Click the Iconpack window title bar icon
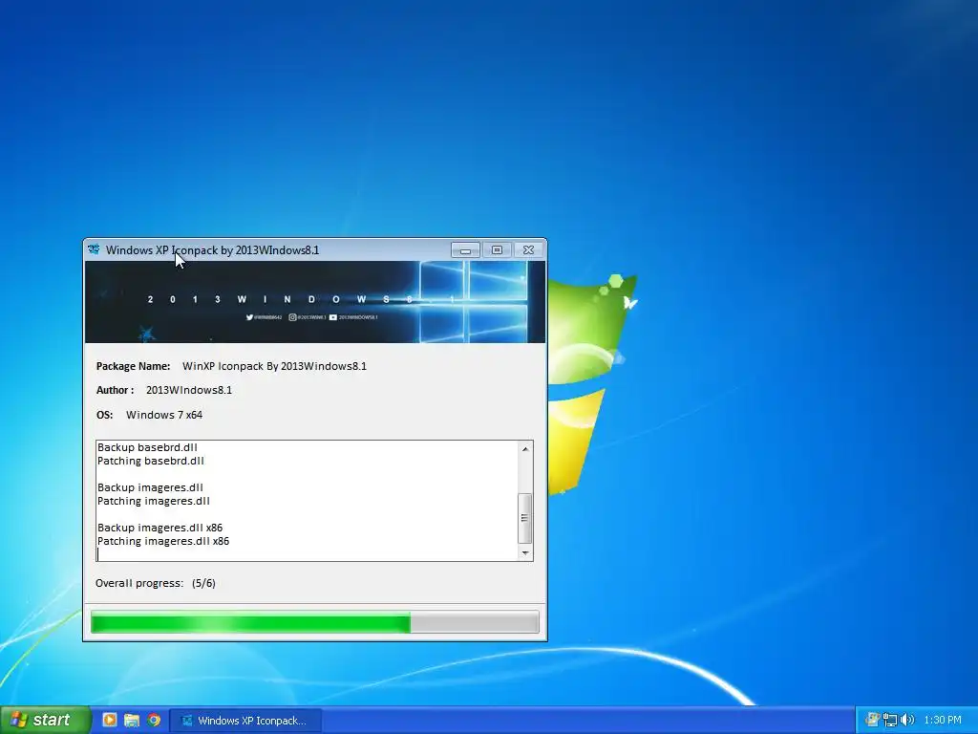The width and height of the screenshot is (978, 734). (95, 249)
